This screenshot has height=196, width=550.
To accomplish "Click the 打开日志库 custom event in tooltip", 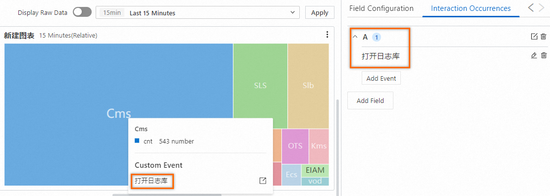I will [152, 181].
